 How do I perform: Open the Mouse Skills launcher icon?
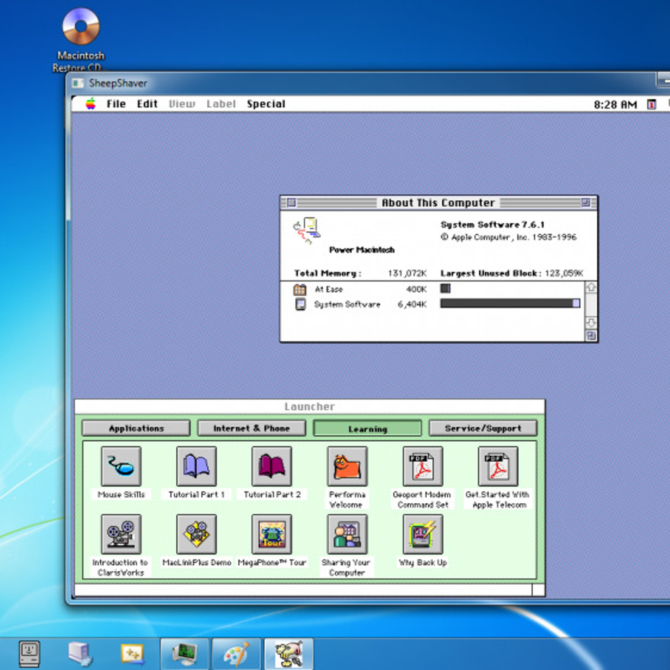pyautogui.click(x=121, y=466)
